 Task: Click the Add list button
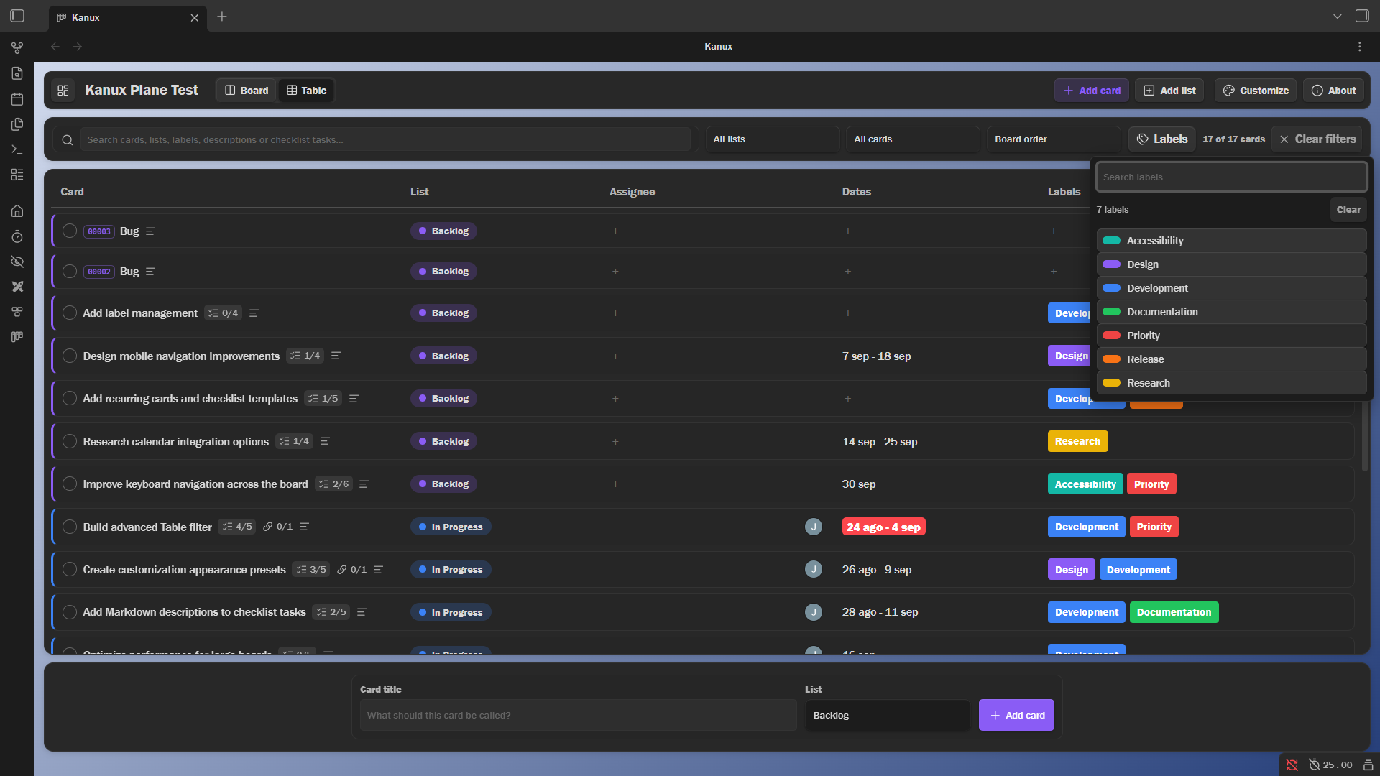coord(1169,91)
